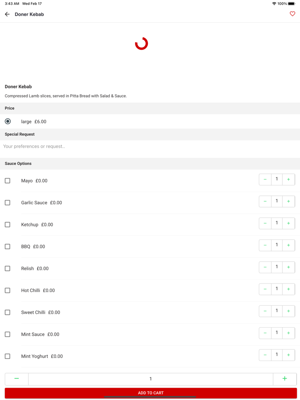Decrease Sweet Chilli quantity with minus icon

(x=265, y=311)
